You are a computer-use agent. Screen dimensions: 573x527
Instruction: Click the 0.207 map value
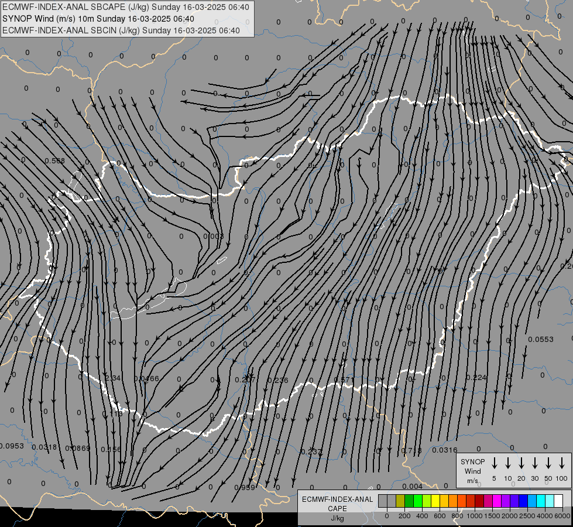245,379
